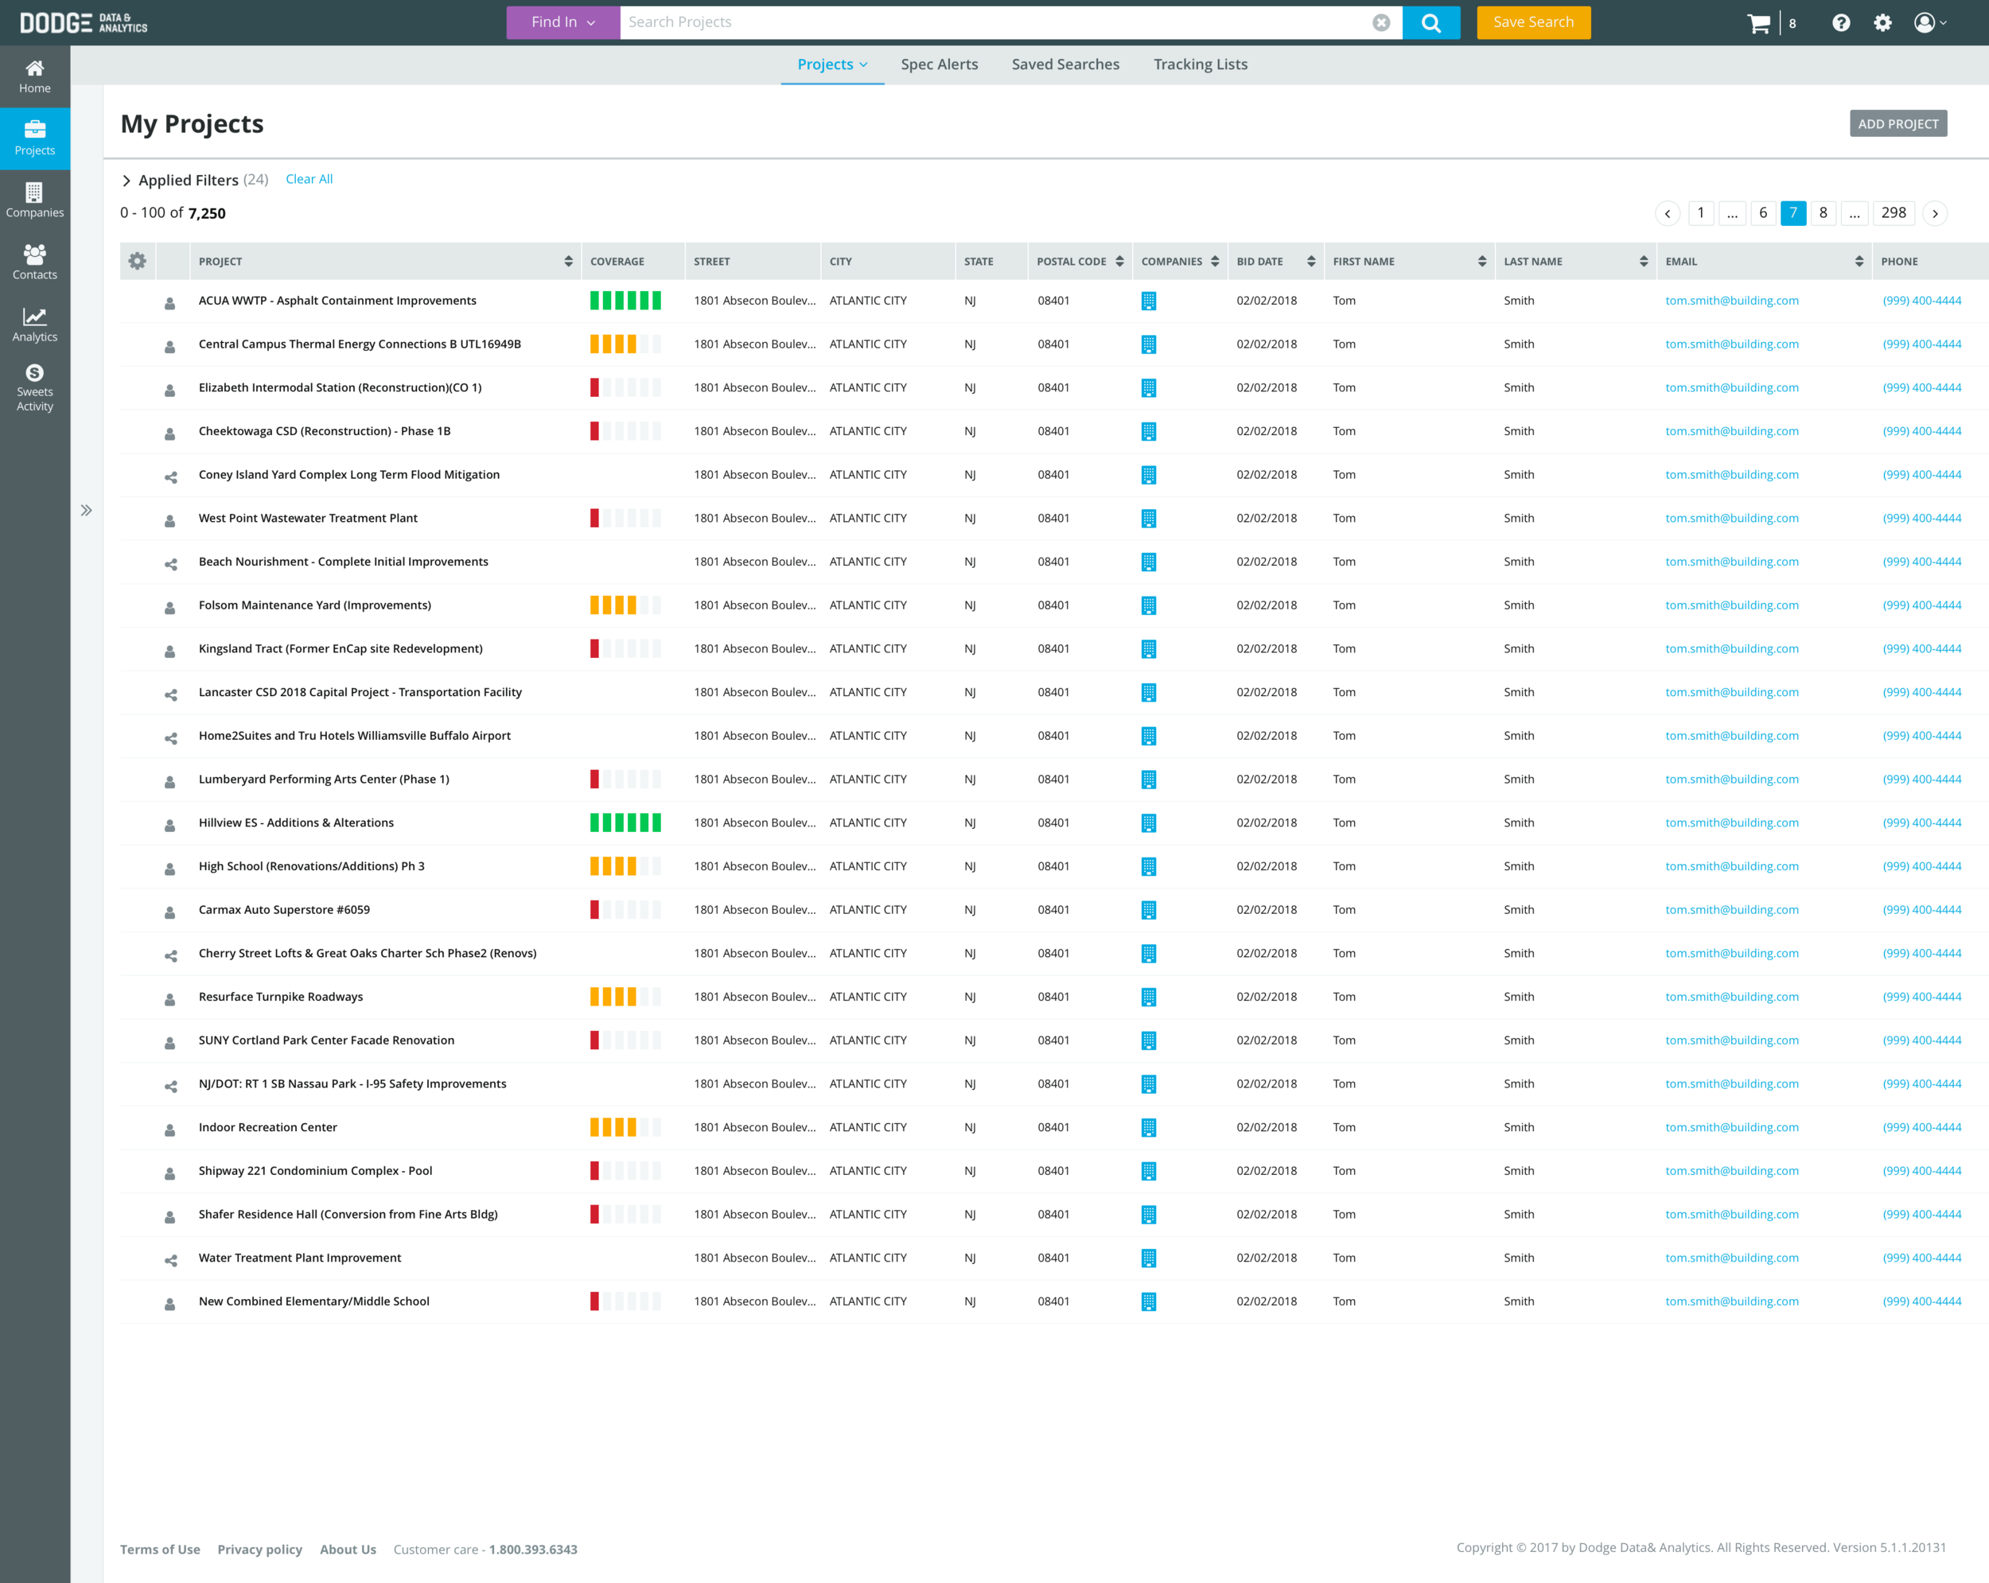This screenshot has width=1989, height=1583.
Task: Sort by the Bid Date column
Action: coord(1311,261)
